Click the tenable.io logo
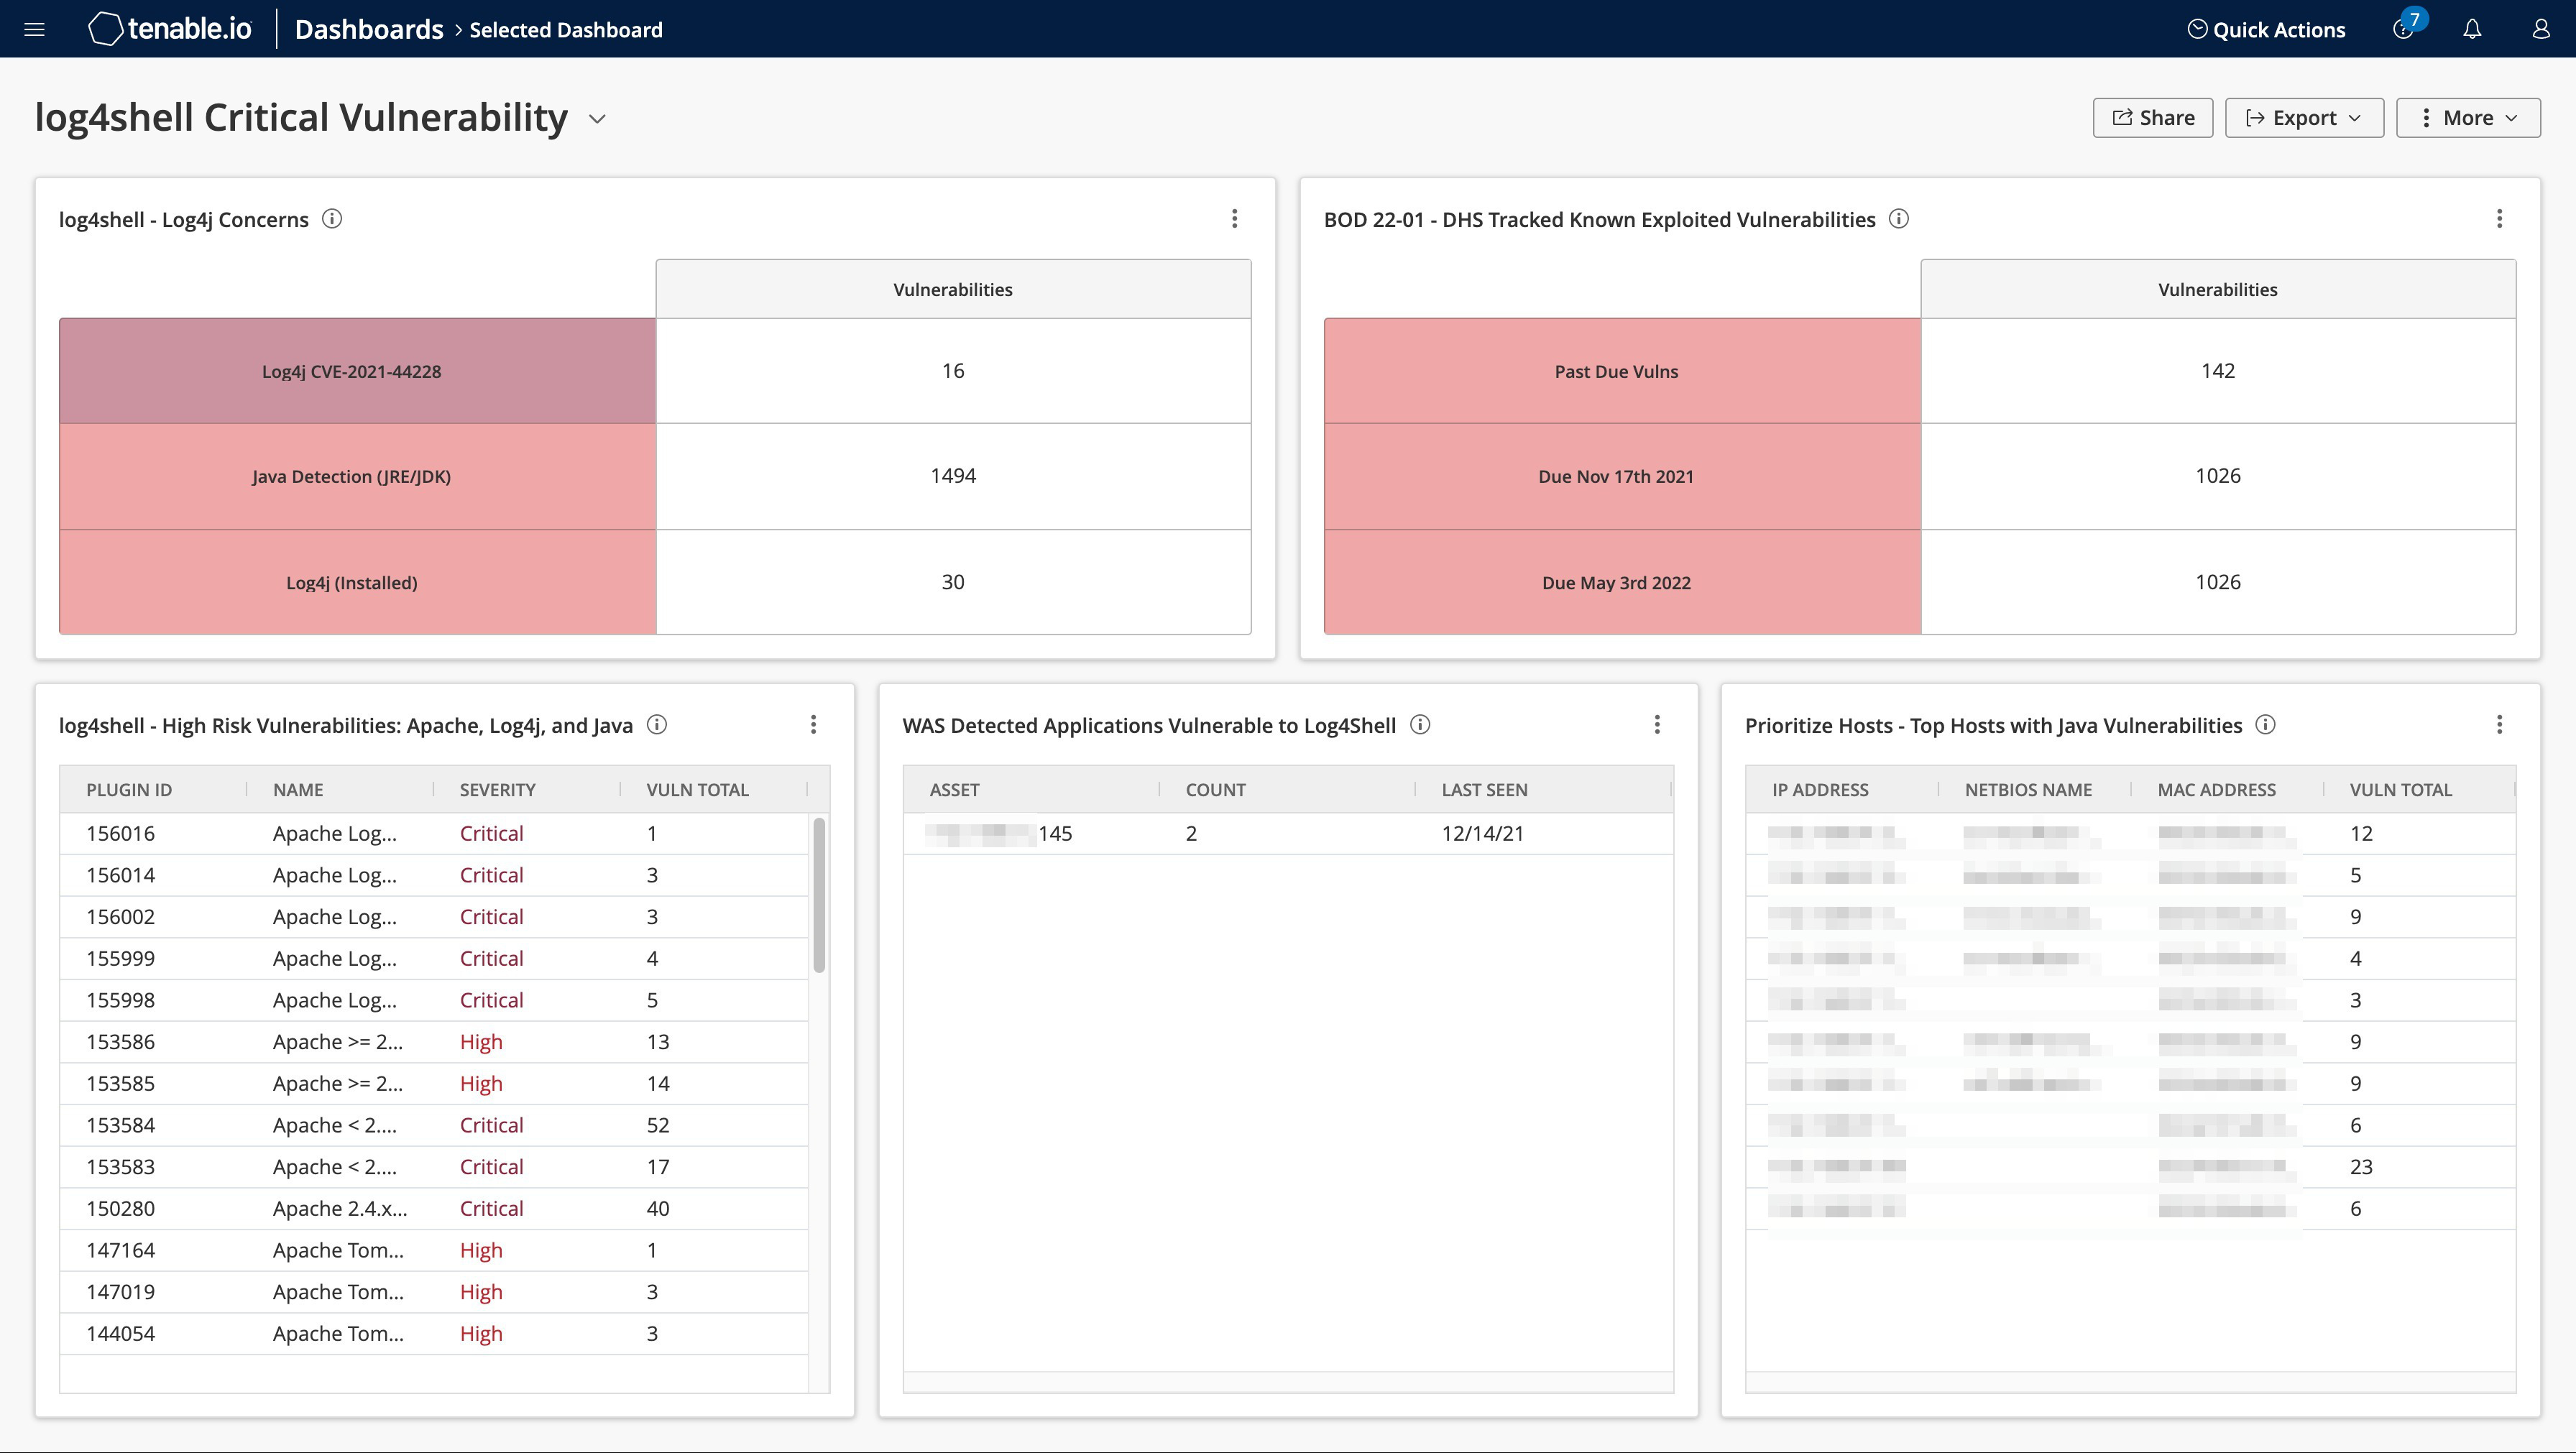2576x1453 pixels. point(170,29)
